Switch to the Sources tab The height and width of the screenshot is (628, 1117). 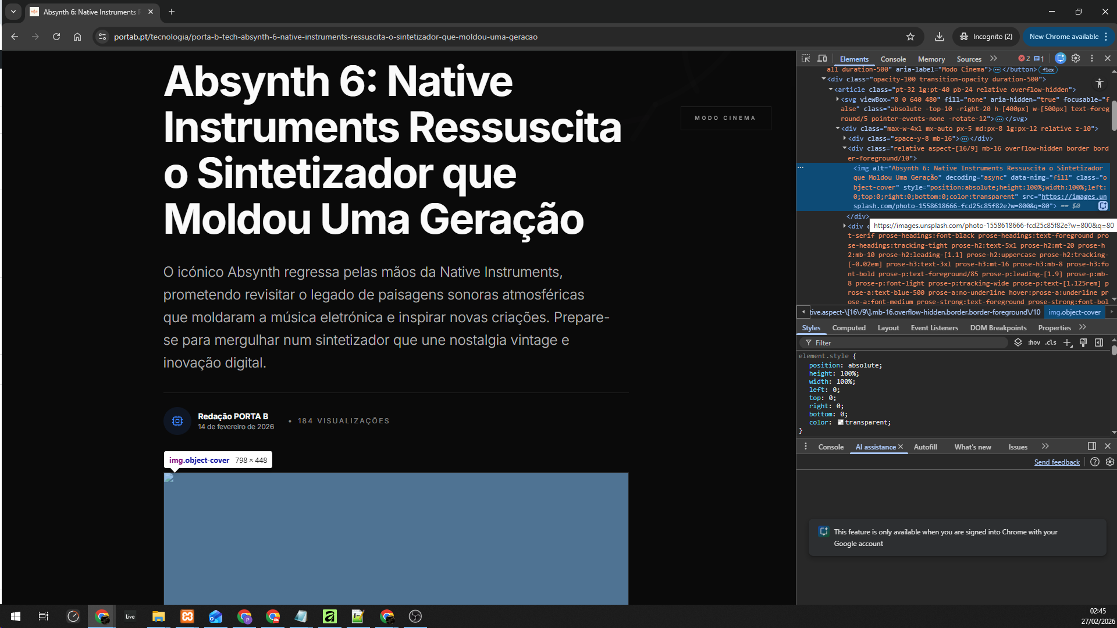pos(969,59)
